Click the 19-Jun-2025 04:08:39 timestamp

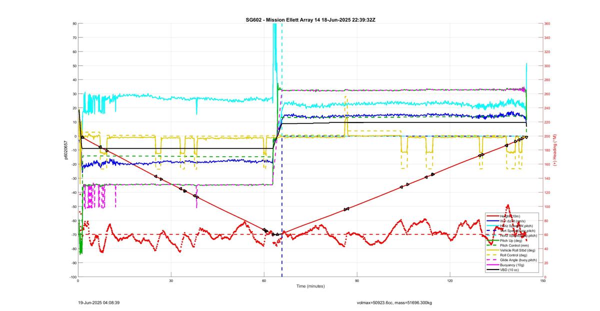click(x=98, y=302)
